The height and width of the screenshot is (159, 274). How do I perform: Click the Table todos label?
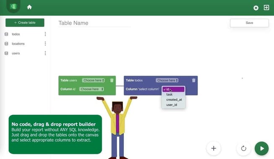tap(134, 80)
